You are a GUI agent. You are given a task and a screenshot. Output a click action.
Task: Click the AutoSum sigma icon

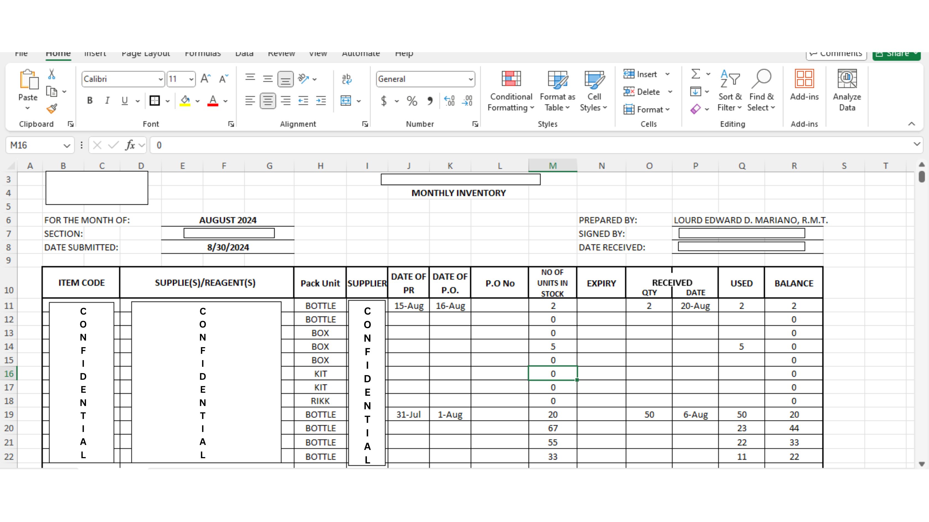tap(696, 74)
